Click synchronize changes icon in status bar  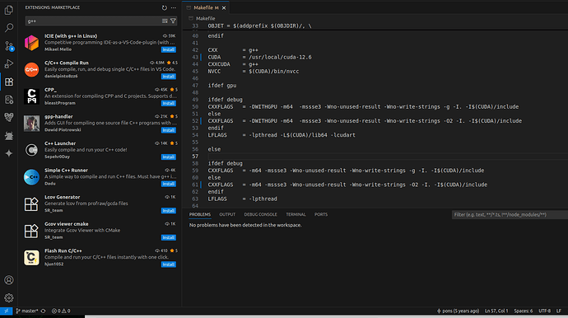pos(44,311)
